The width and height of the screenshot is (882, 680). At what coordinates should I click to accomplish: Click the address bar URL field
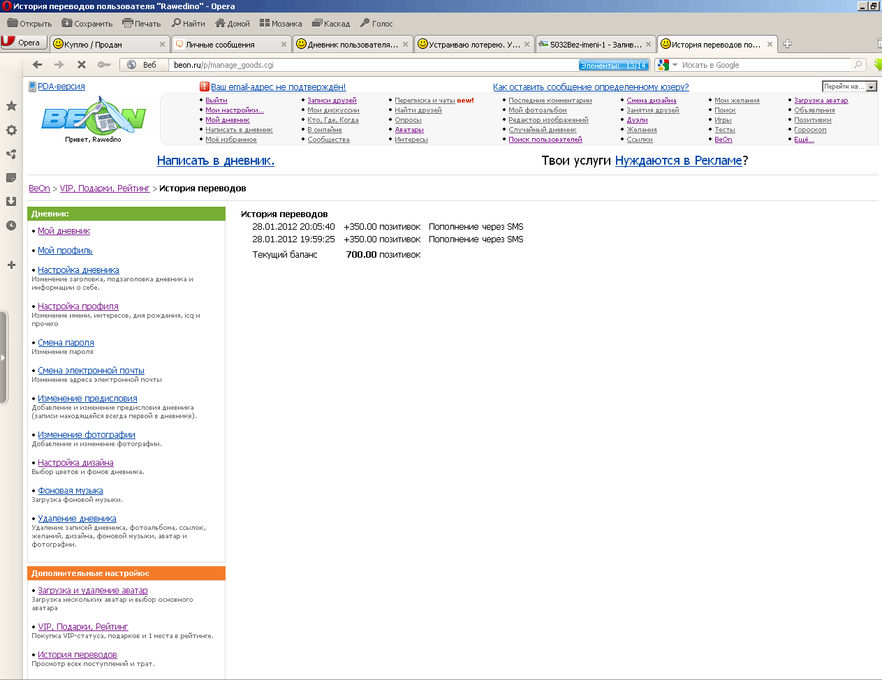370,65
